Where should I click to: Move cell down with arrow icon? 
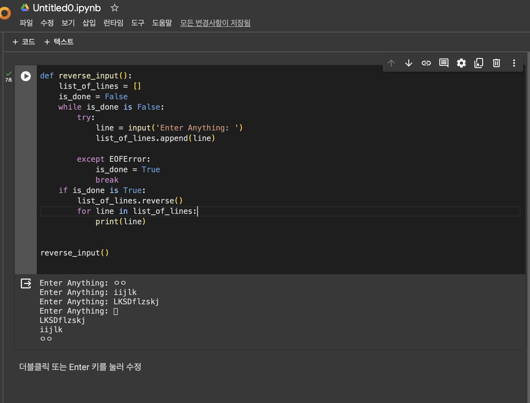pyautogui.click(x=408, y=63)
